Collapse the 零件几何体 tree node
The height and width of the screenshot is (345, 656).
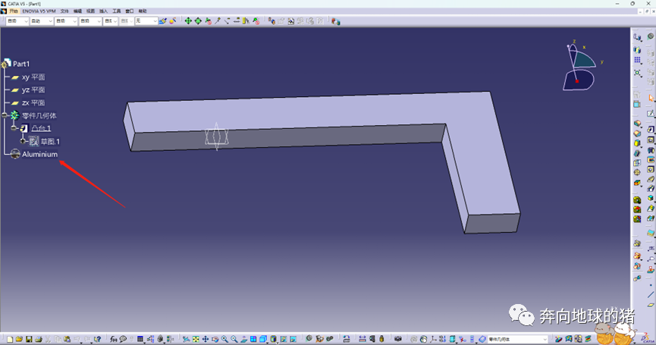5,115
